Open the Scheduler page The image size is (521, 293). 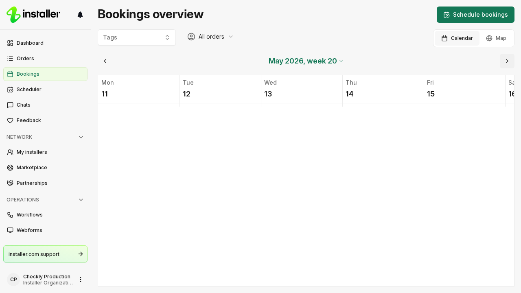[x=45, y=90]
